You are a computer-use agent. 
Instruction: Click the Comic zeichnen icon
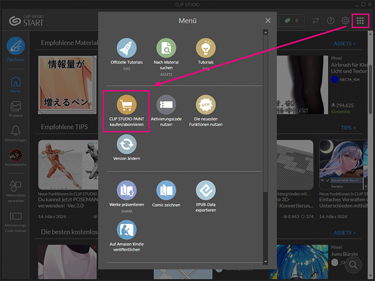click(166, 191)
